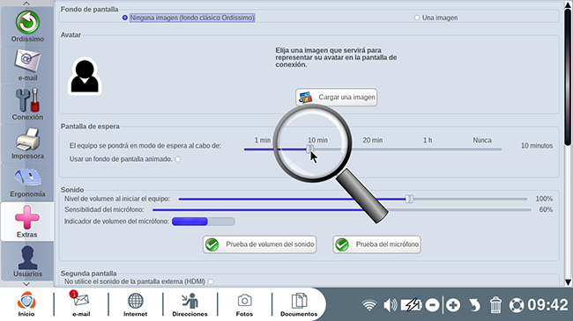
Task: Open the Conexión tools section
Action: (27, 105)
